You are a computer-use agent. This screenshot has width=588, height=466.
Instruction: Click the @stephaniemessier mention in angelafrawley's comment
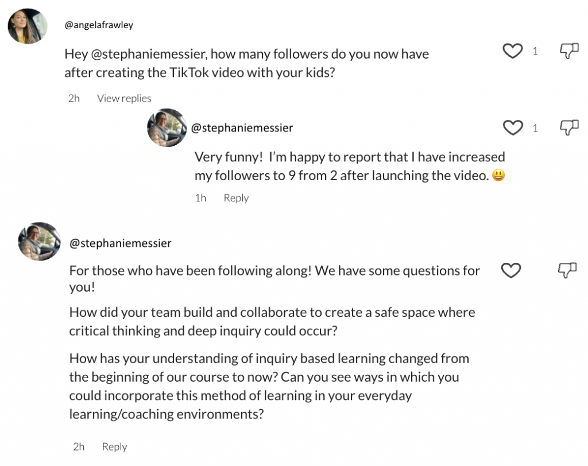149,55
